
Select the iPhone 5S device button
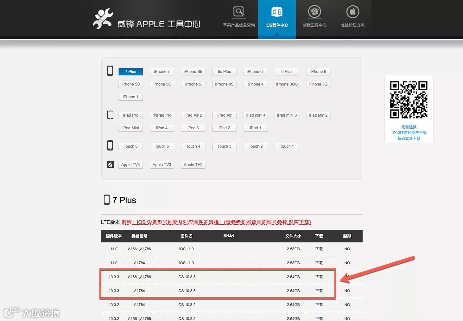(x=130, y=84)
